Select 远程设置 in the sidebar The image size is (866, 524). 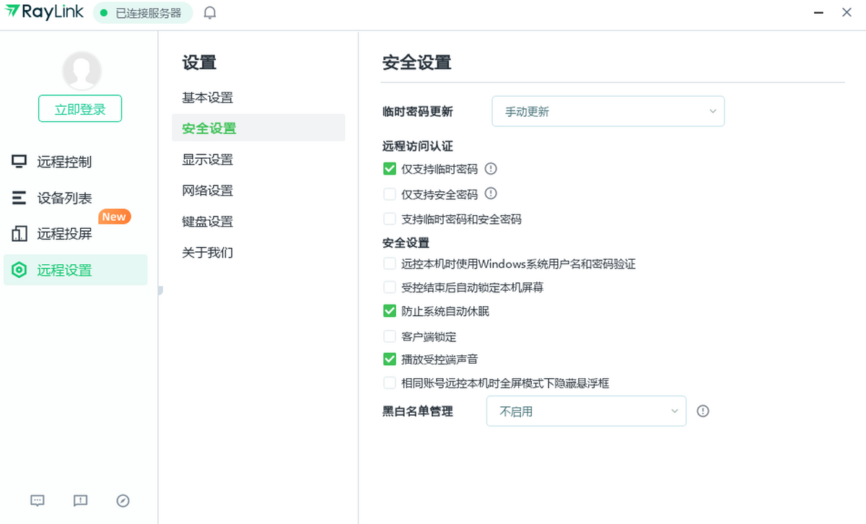pyautogui.click(x=75, y=270)
